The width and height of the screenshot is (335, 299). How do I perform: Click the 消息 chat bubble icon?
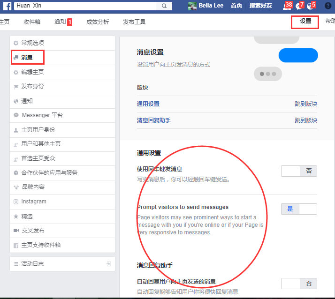16,58
